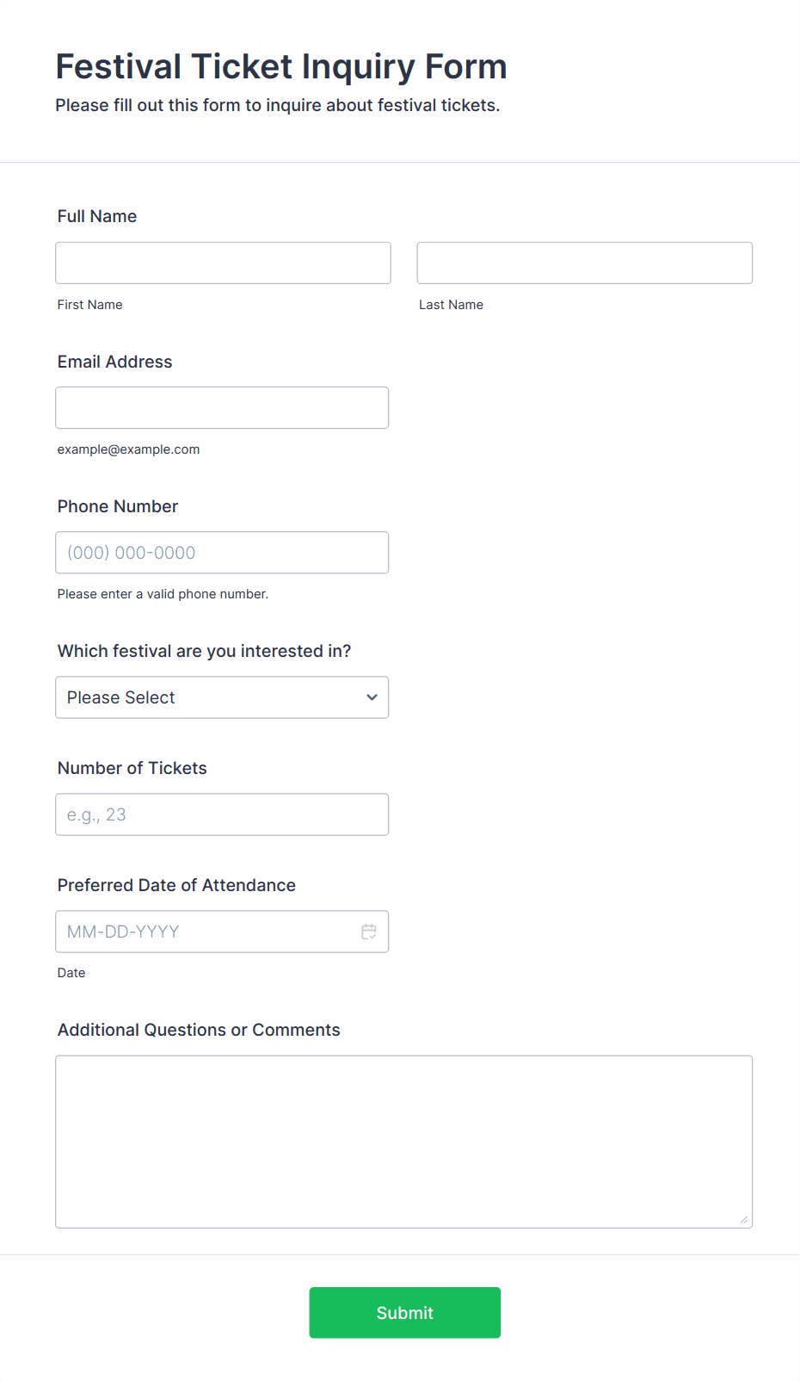Click the Number of Tickets field
This screenshot has height=1381, width=800.
tap(222, 814)
